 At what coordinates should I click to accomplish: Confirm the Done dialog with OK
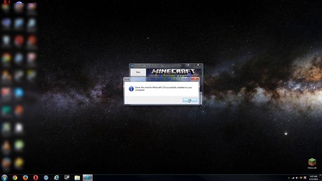click(190, 100)
